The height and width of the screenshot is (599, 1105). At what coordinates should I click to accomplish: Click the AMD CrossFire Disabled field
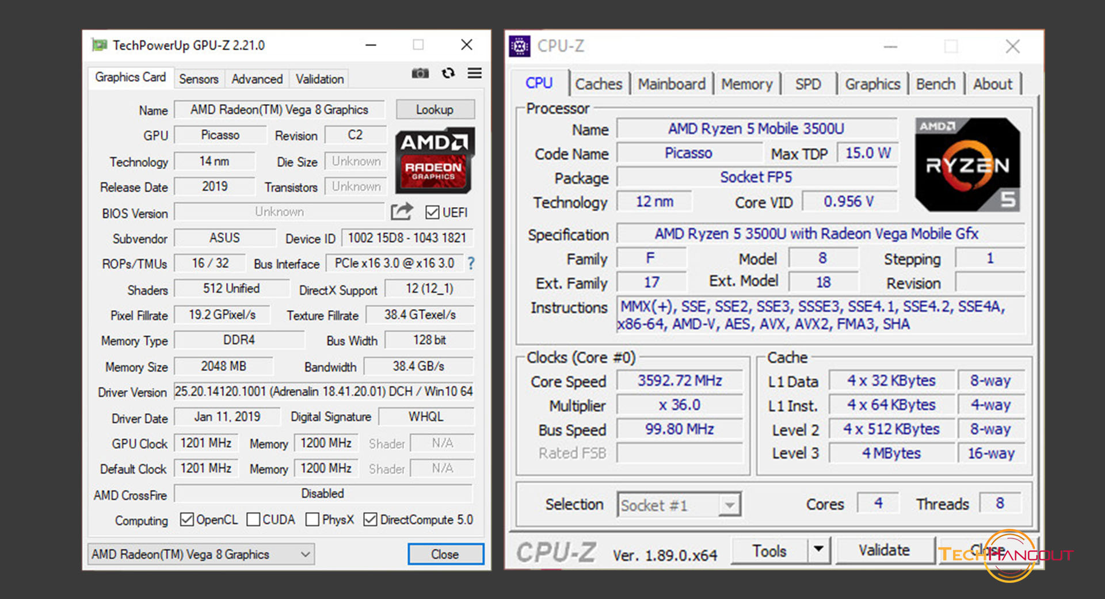(323, 494)
